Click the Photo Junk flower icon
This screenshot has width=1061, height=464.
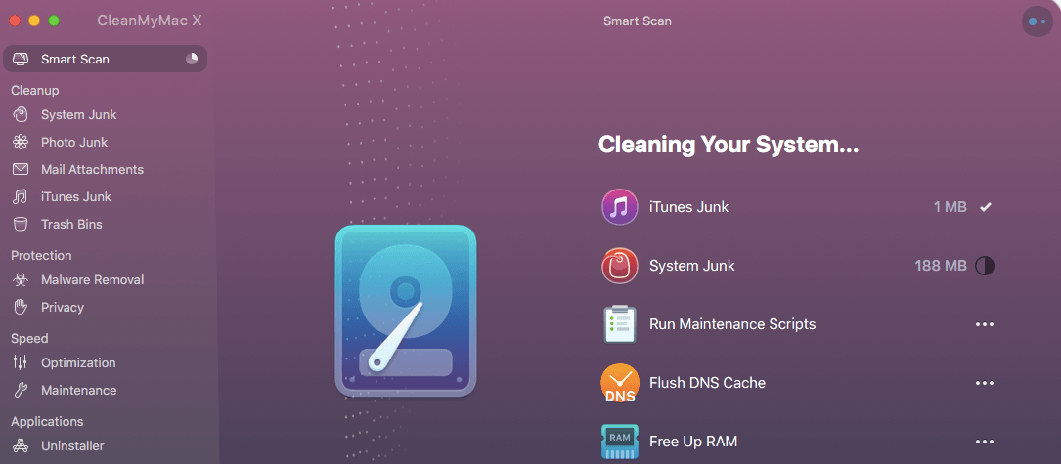point(21,142)
